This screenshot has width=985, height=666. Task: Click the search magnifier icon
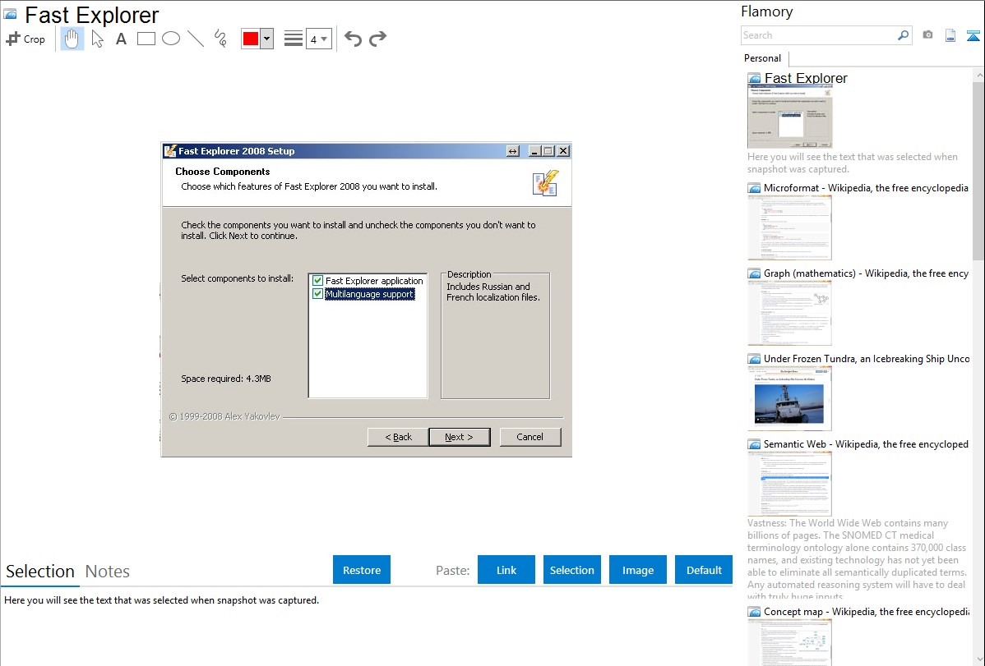(904, 35)
